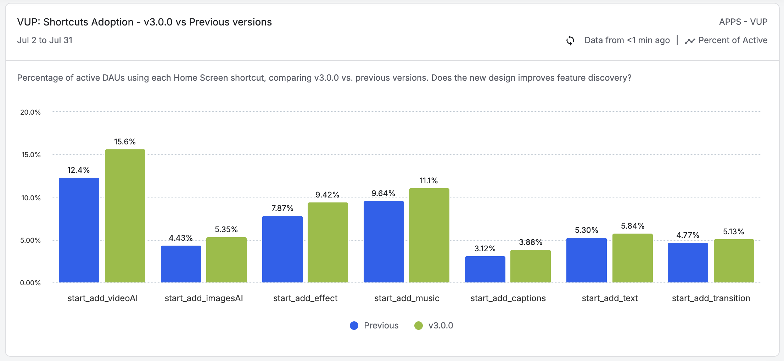784x361 pixels.
Task: Select the green start_add_videoAI v3.0.0 bar
Action: (125, 216)
